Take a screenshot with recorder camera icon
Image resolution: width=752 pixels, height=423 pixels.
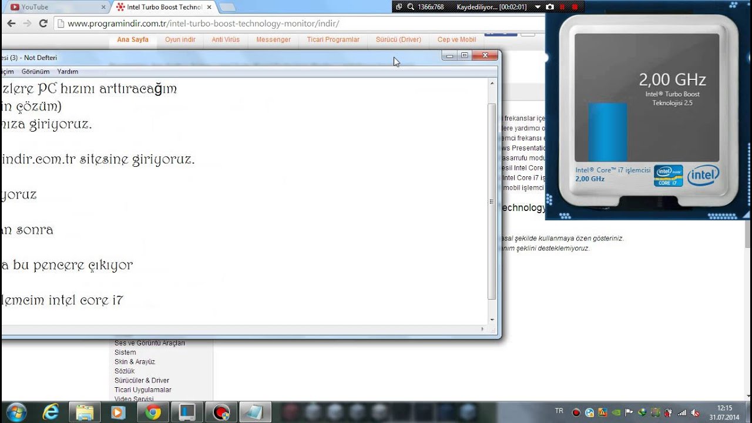tap(549, 6)
